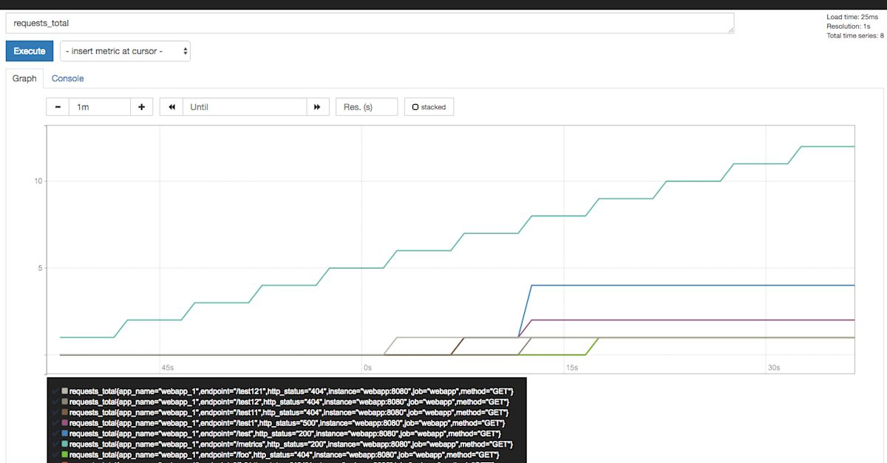Click the pink color swatch for the /test1 series
The width and height of the screenshot is (887, 463).
coord(64,422)
